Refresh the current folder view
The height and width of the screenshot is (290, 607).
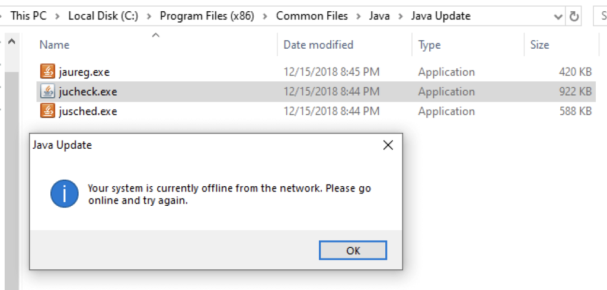point(574,17)
